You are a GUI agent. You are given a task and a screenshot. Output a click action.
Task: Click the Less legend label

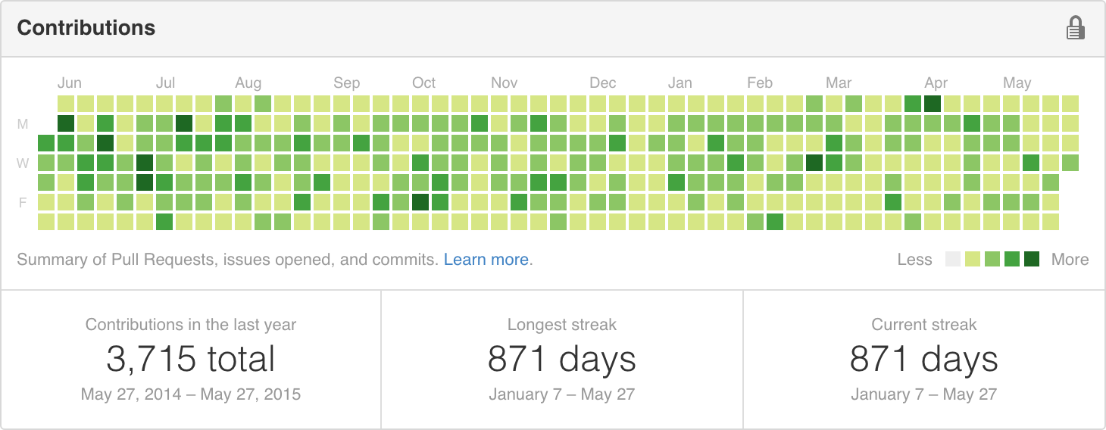coord(914,260)
